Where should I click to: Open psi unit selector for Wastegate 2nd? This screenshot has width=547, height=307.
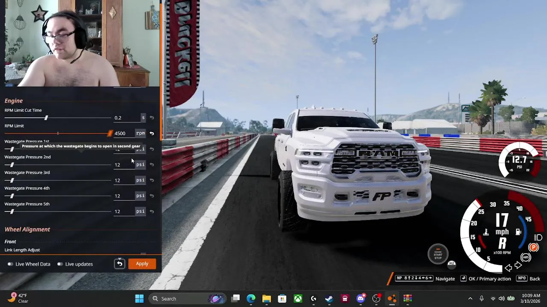(x=141, y=165)
